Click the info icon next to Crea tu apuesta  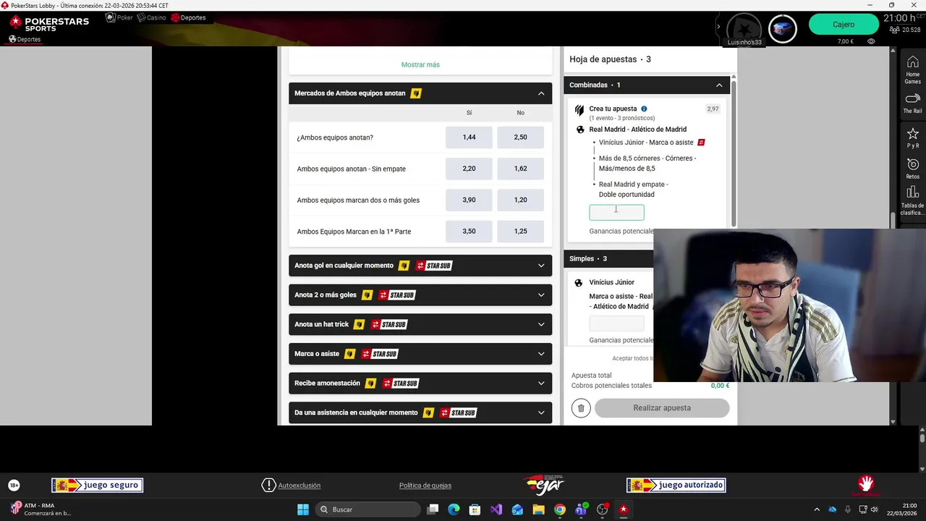coord(644,109)
